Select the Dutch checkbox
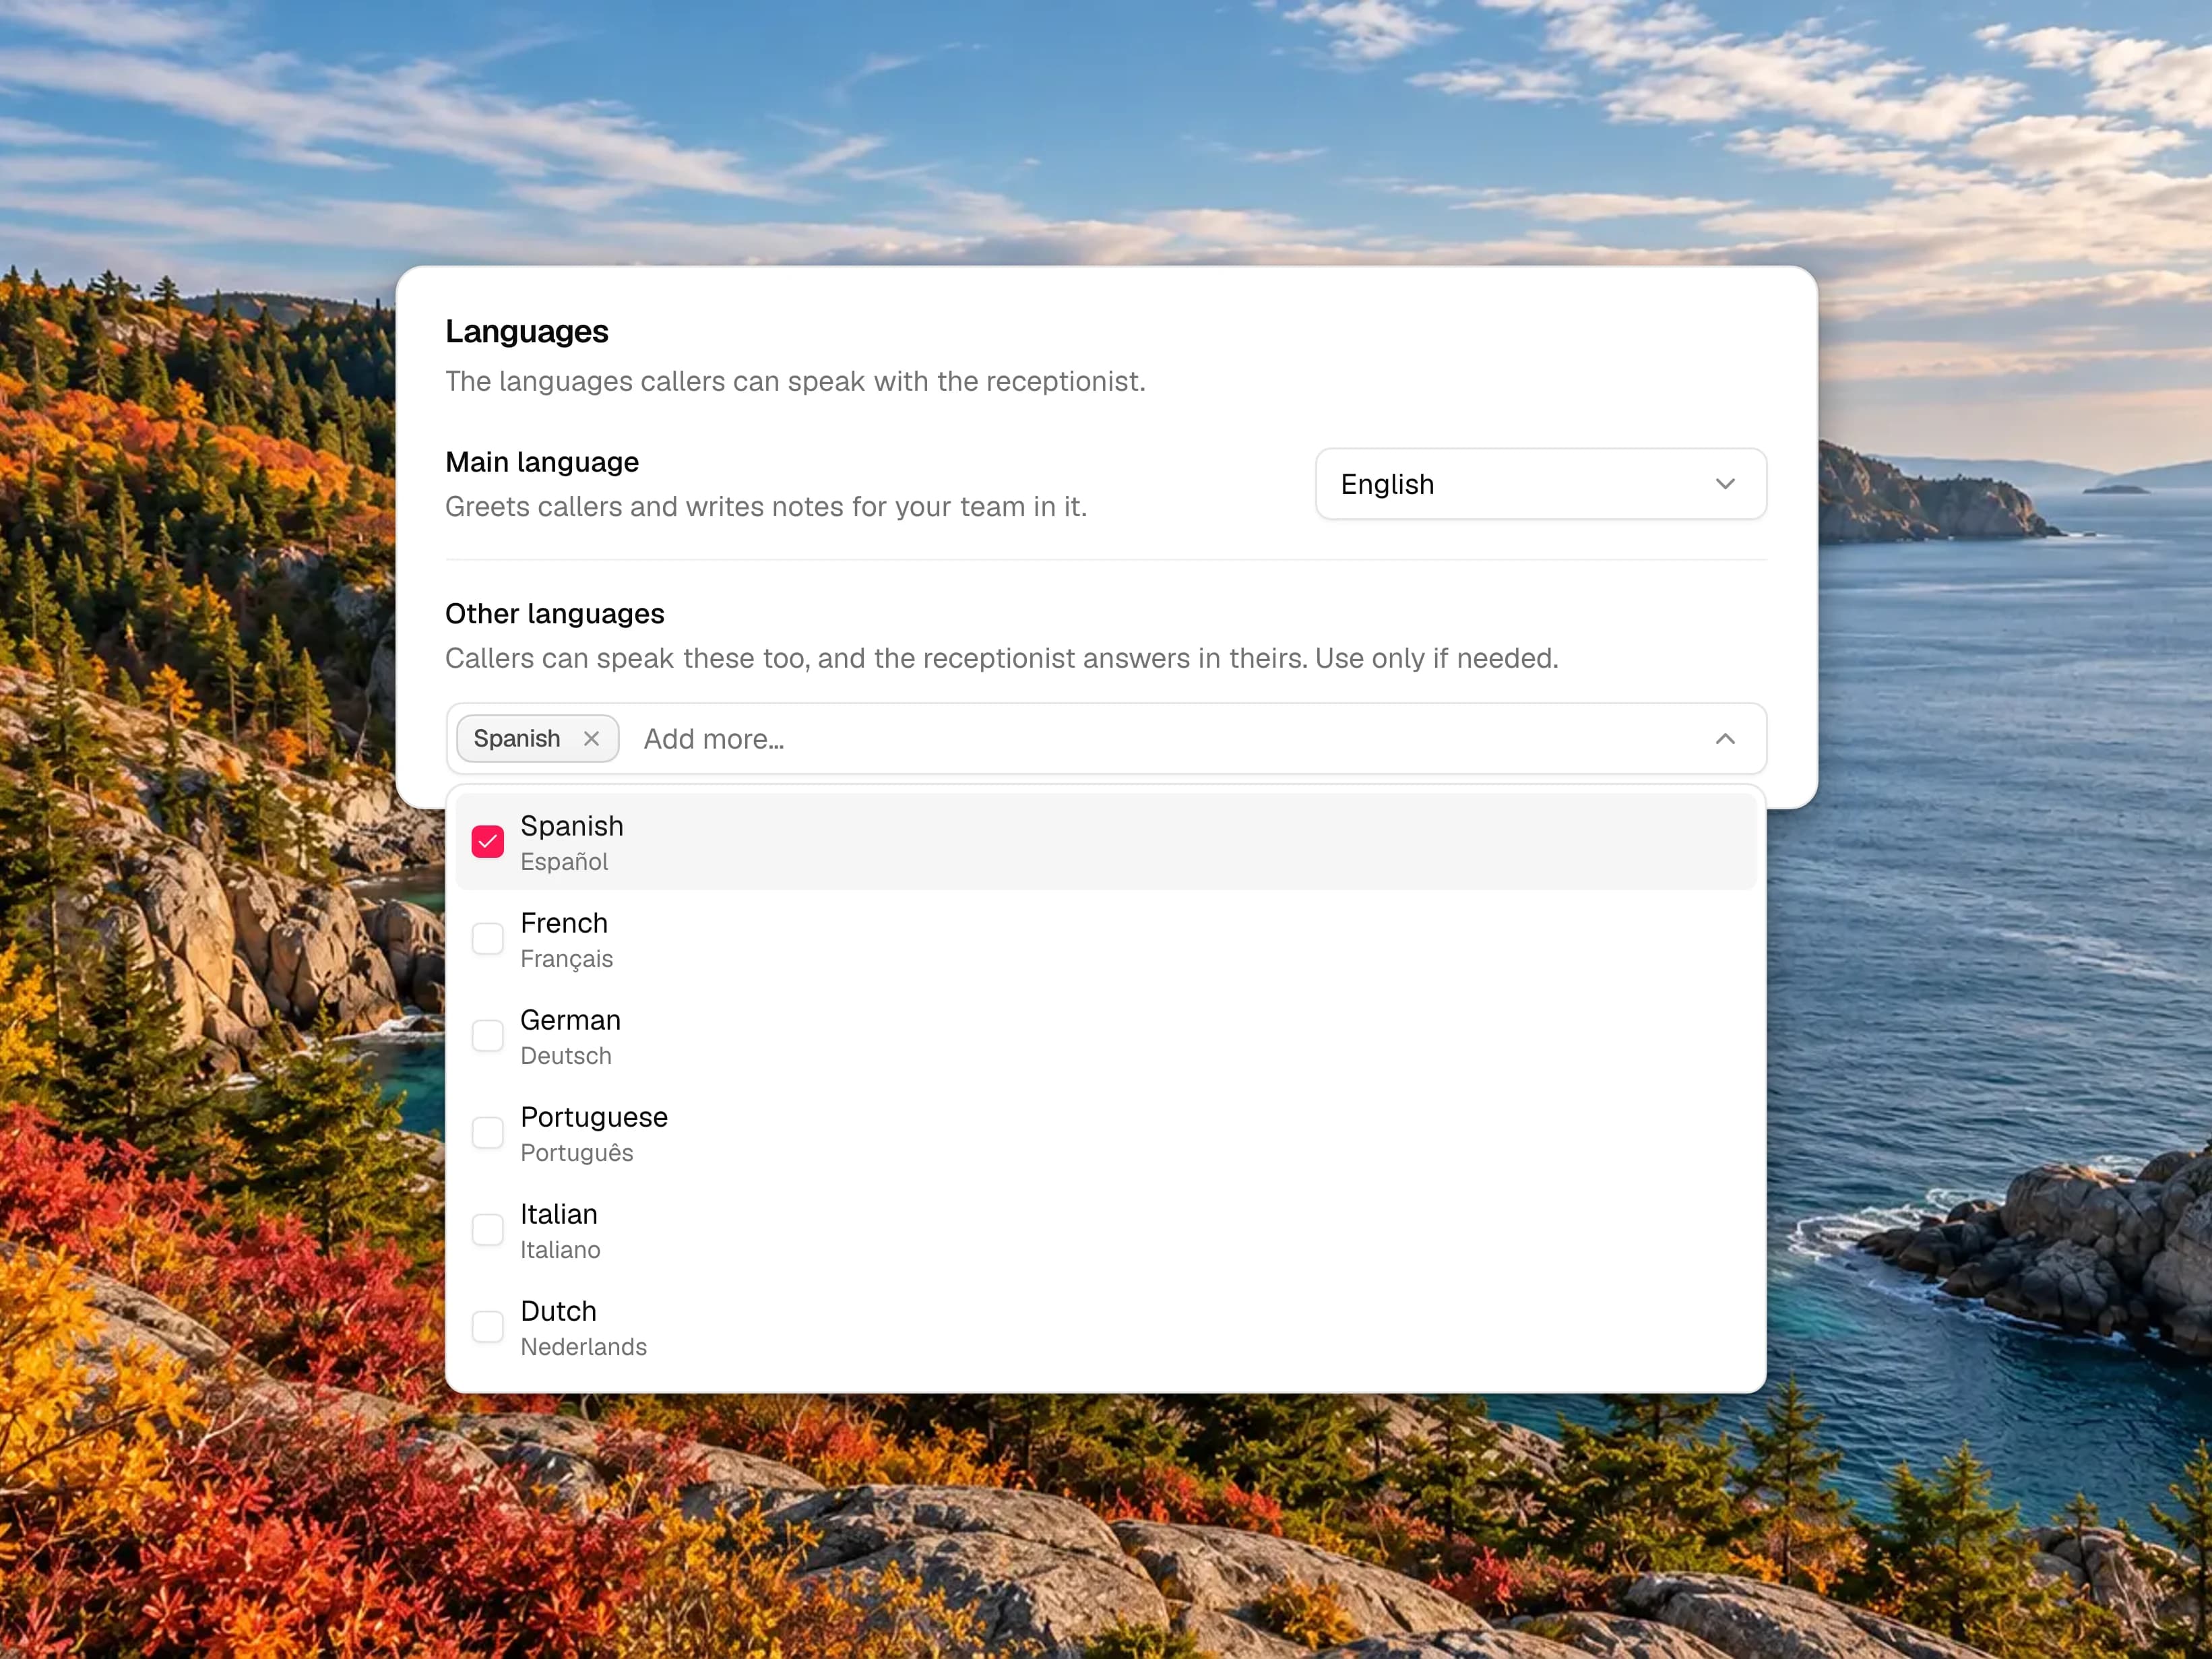Viewport: 2212px width, 1659px height. point(488,1327)
